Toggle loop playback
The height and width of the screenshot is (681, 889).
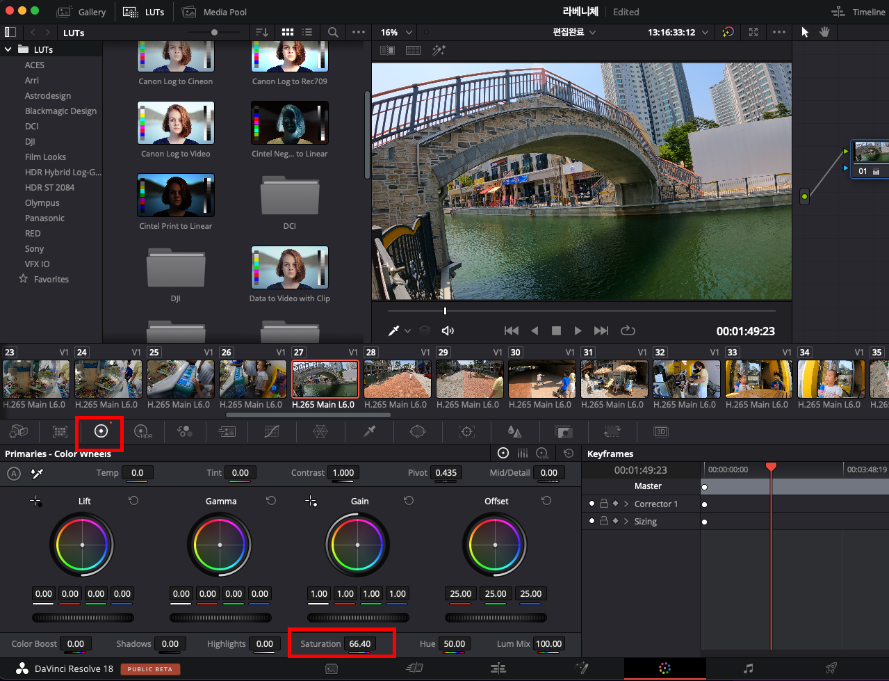[628, 330]
